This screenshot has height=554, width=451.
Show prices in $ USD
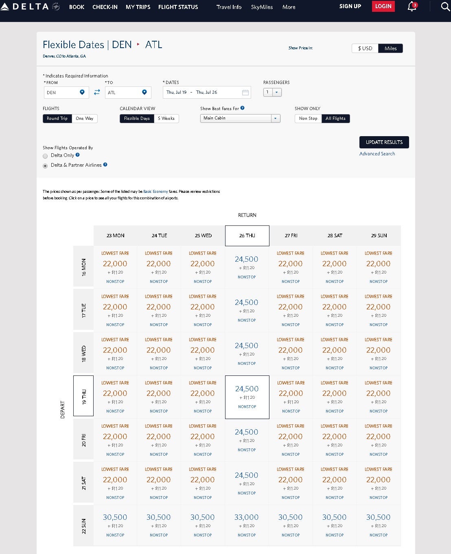coord(365,49)
